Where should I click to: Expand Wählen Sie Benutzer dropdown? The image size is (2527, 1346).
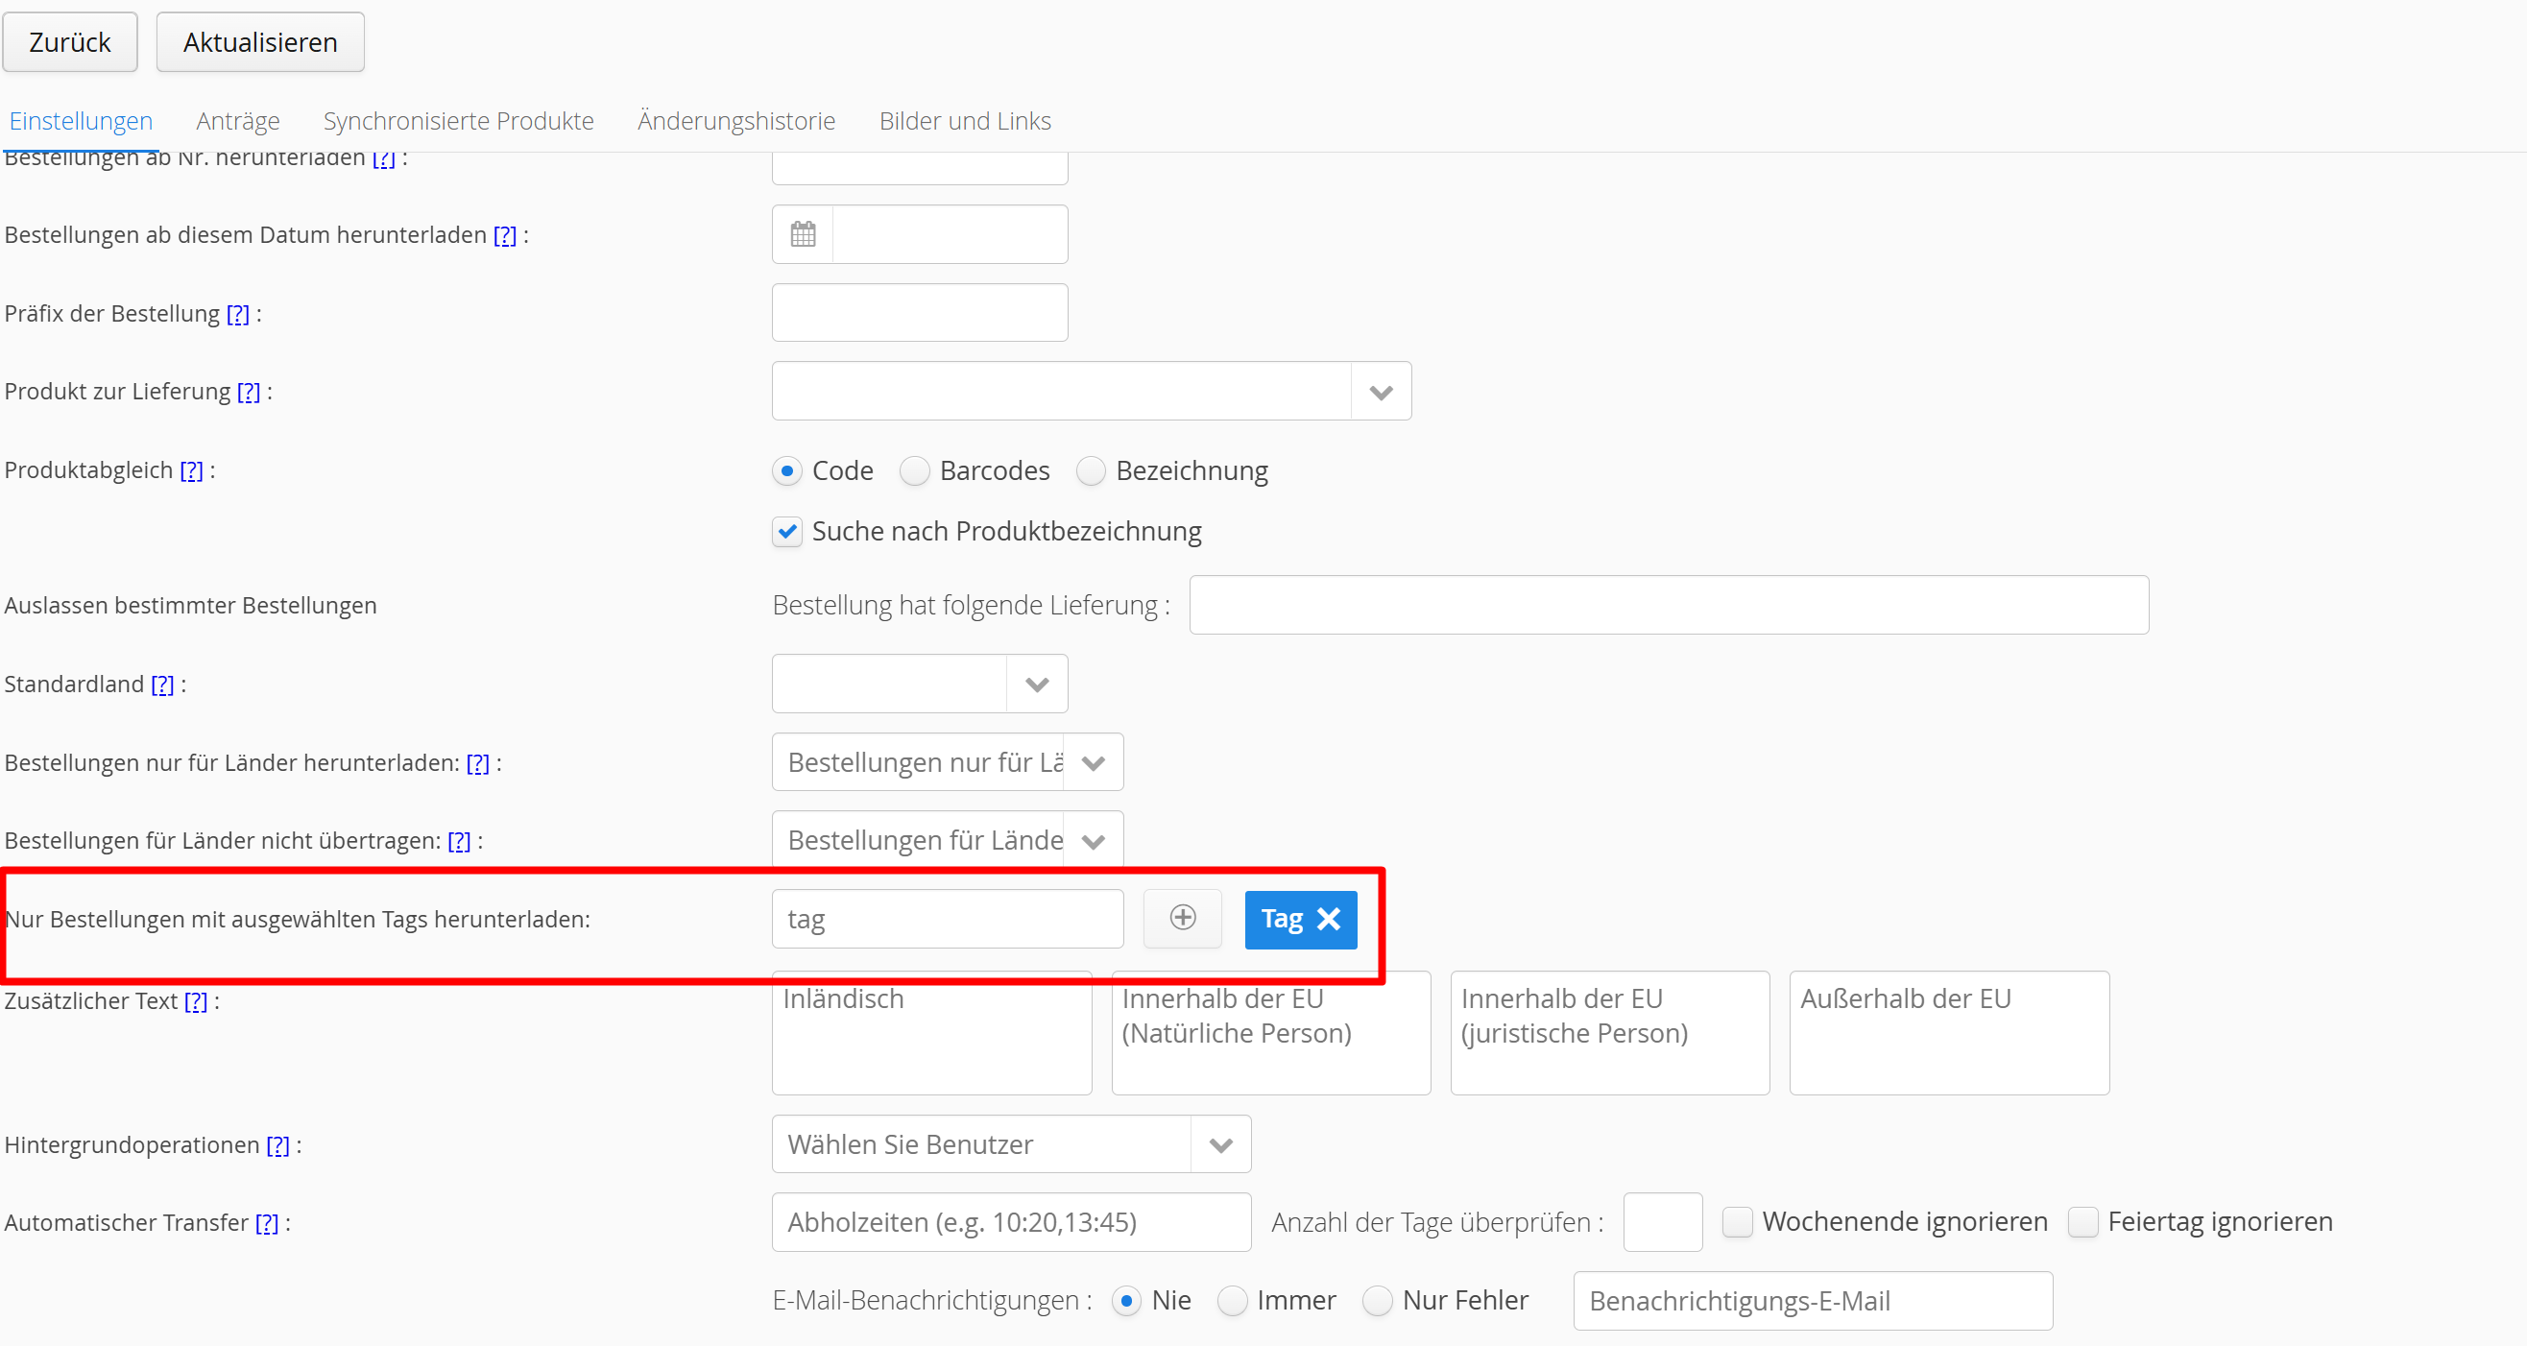pos(1220,1145)
